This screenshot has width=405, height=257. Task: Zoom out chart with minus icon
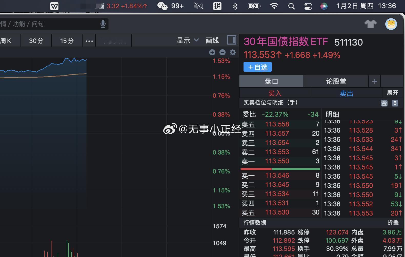pos(222,52)
